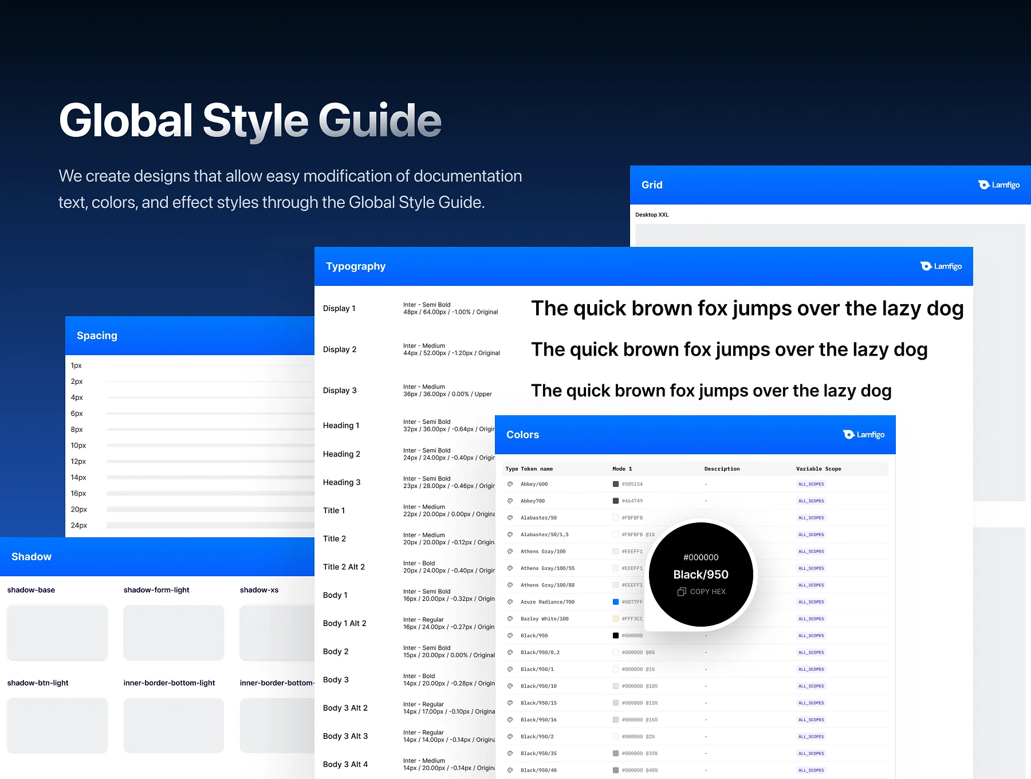Click the Desktop XXL label in the Grid panel
This screenshot has width=1031, height=779.
pos(652,215)
